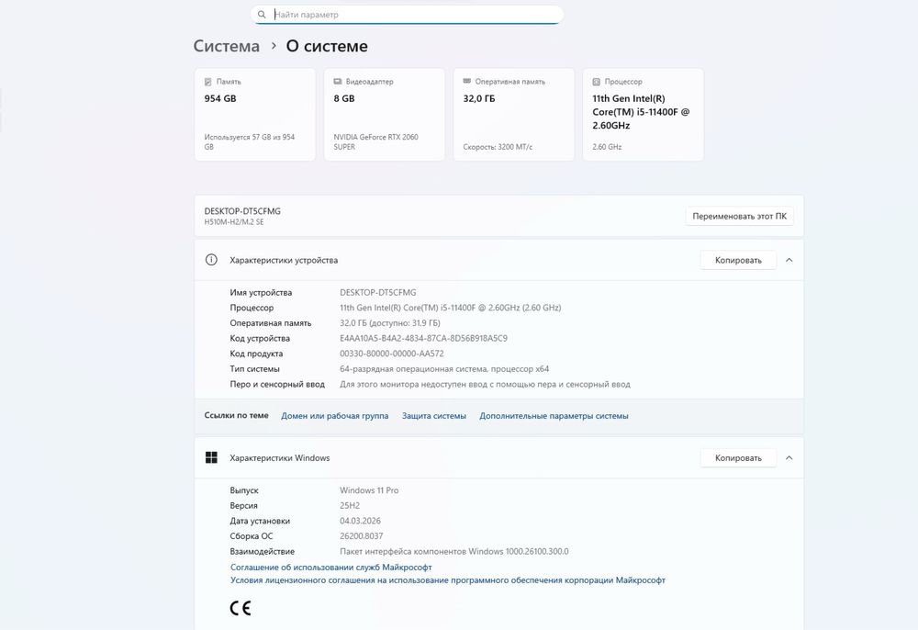Click the search magnifier icon
This screenshot has height=630, width=918.
[x=262, y=15]
